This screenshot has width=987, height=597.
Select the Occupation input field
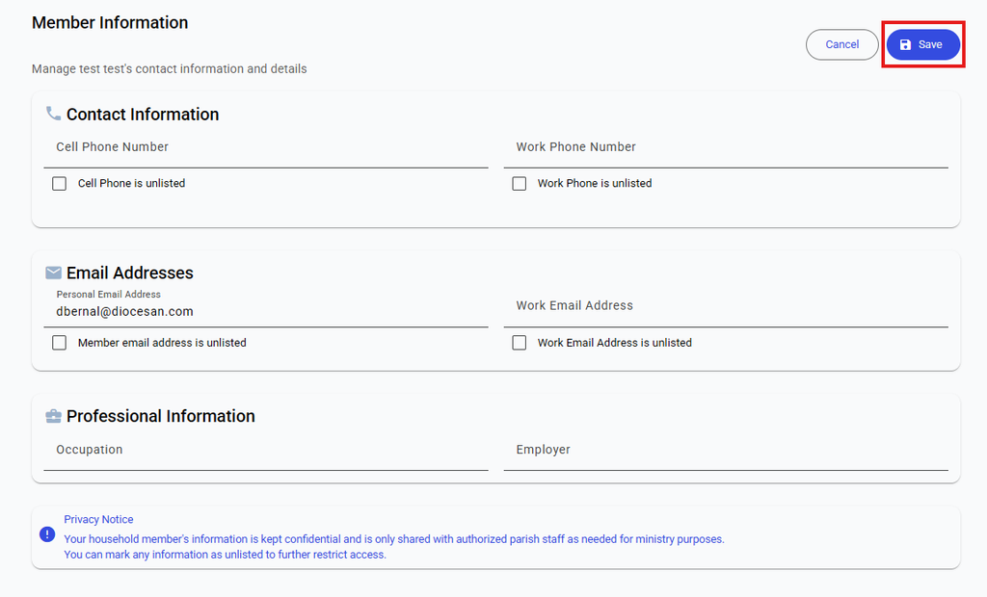266,452
